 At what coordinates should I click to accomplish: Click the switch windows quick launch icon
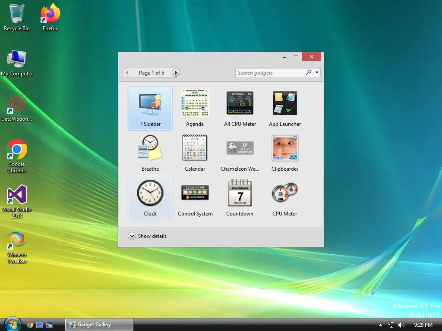[x=50, y=325]
